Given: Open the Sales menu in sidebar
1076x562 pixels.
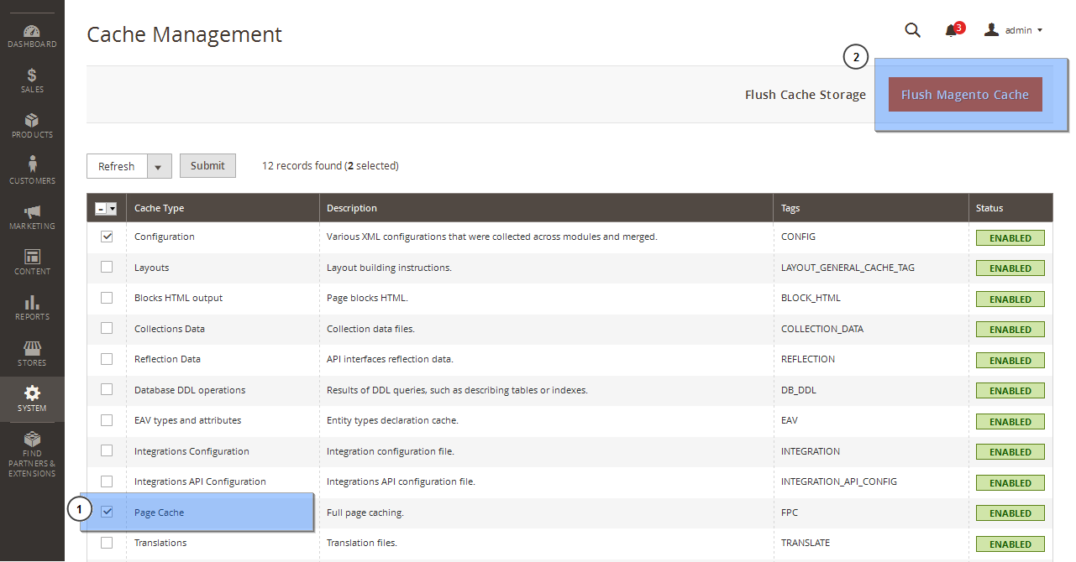Looking at the screenshot, I should click(32, 81).
